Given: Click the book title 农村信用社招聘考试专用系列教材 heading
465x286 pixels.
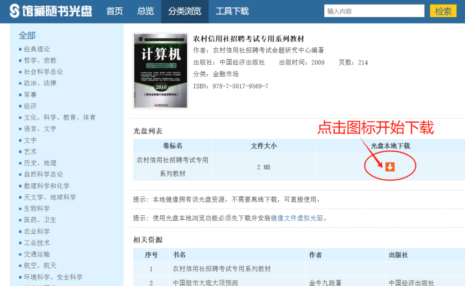Looking at the screenshot, I should (248, 39).
